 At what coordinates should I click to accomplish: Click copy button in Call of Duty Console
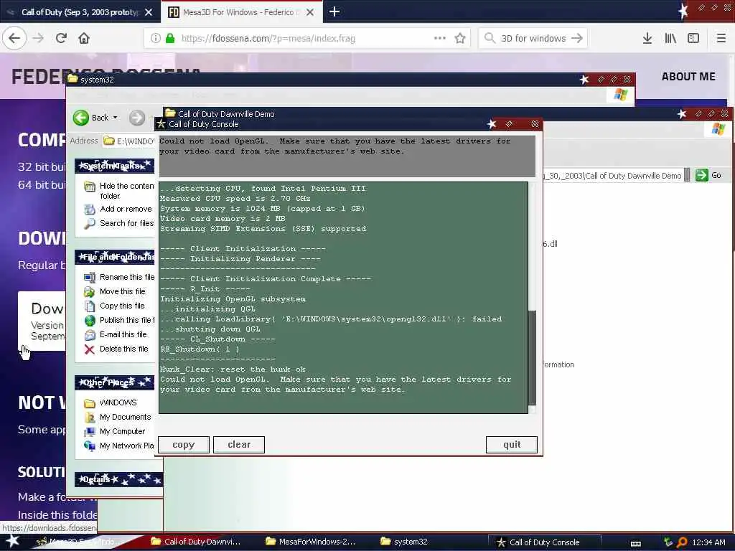click(183, 445)
